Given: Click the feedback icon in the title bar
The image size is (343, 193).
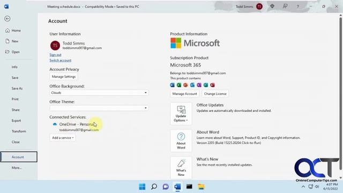Looking at the screenshot, I should click(x=285, y=6).
